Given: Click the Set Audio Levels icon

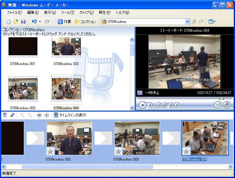Looking at the screenshot, I should (5, 115).
